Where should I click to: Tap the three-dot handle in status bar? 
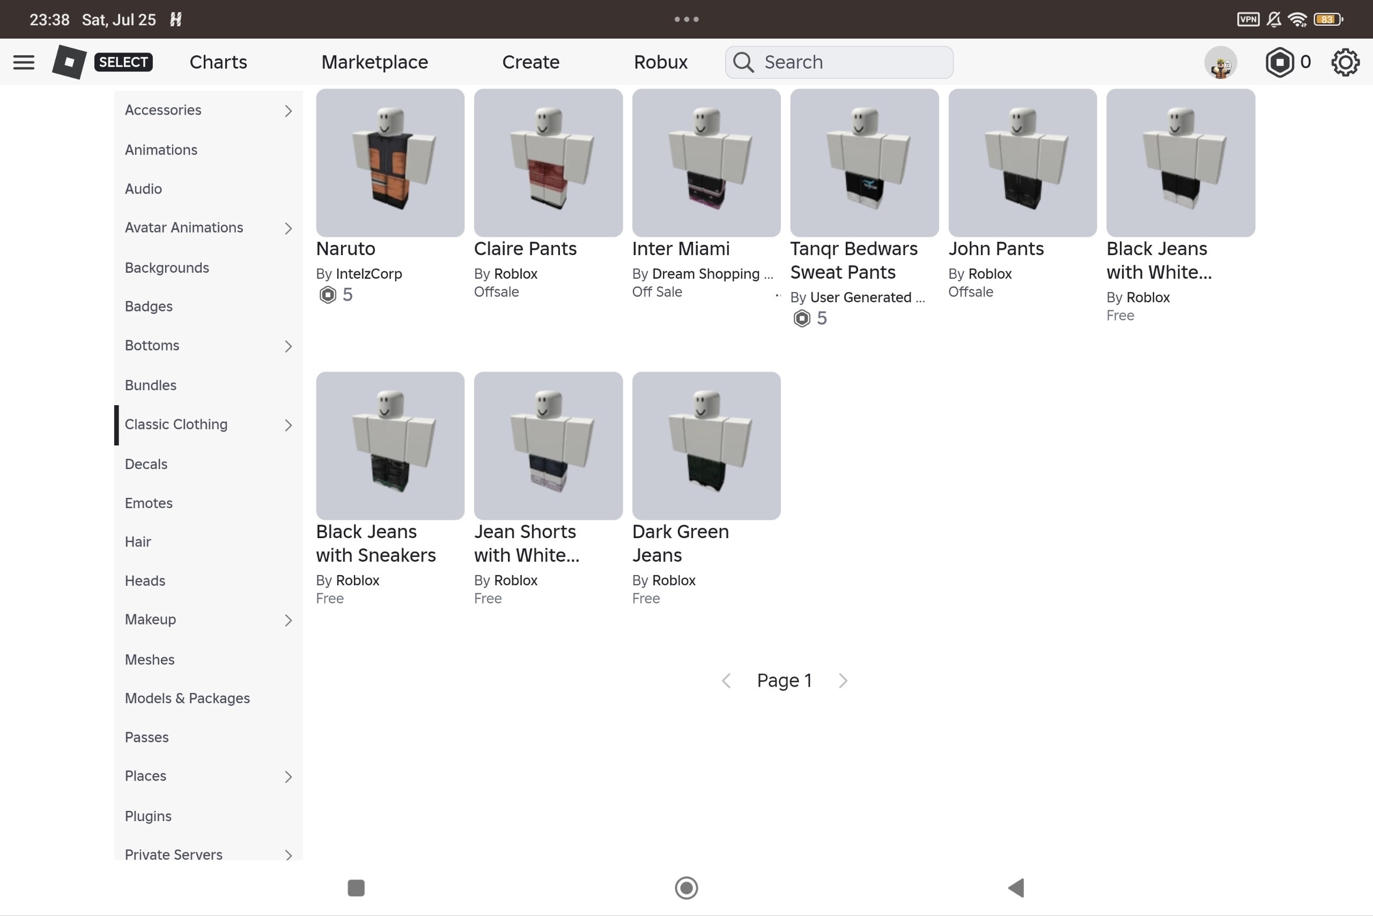coord(686,19)
